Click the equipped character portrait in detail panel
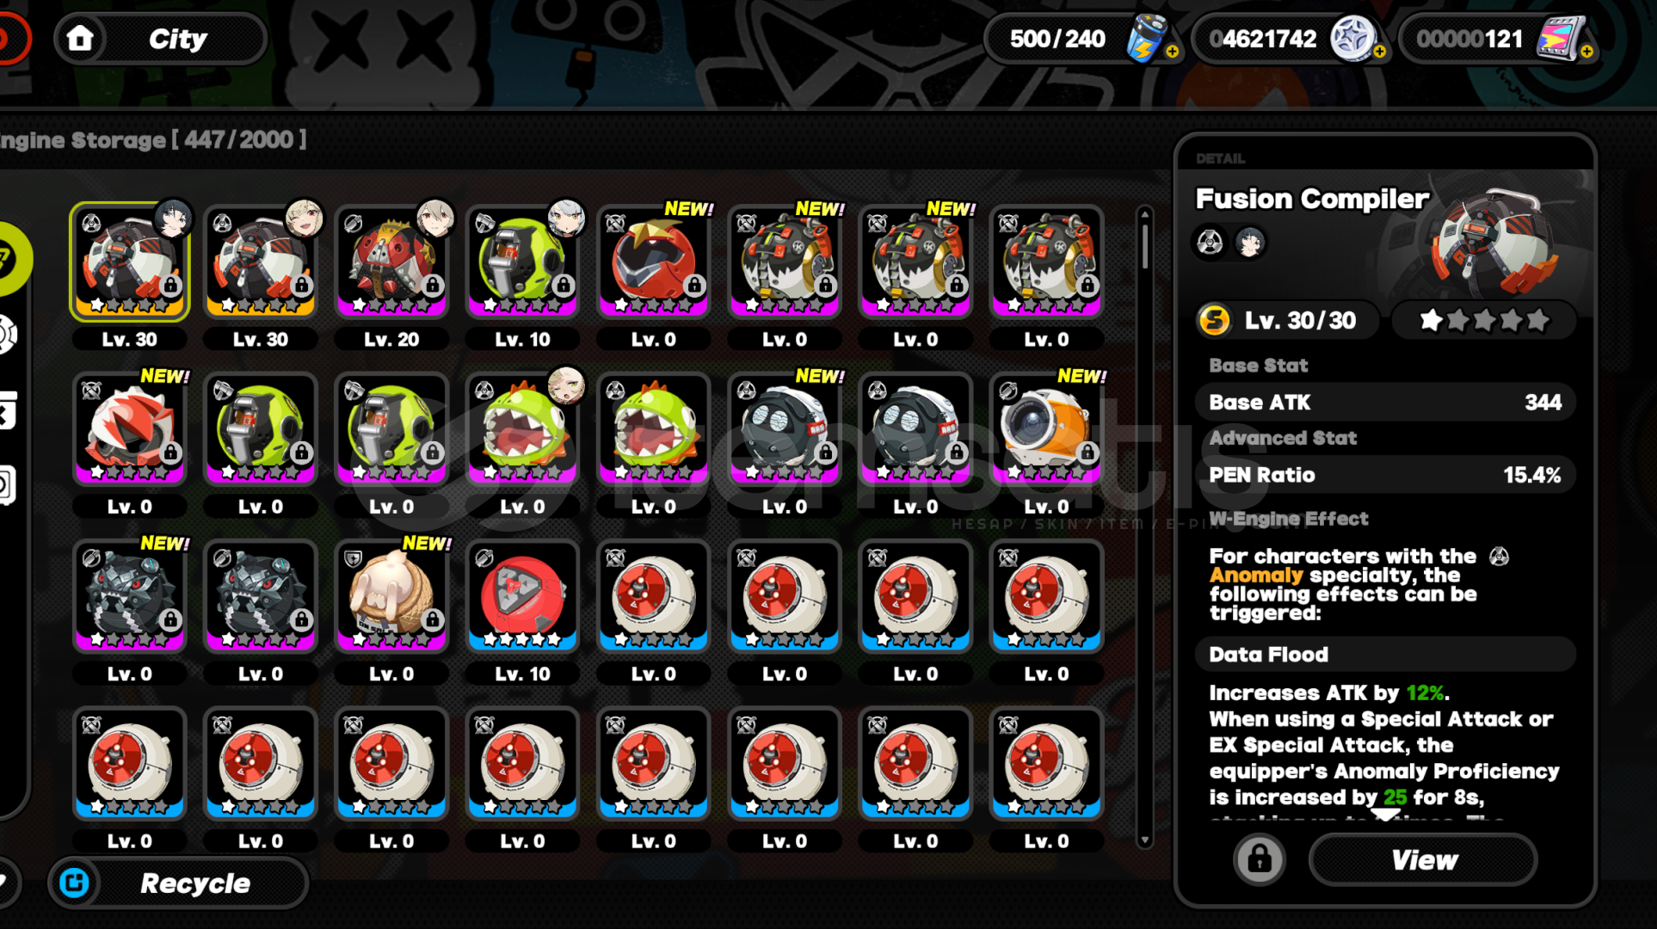 (x=1250, y=243)
